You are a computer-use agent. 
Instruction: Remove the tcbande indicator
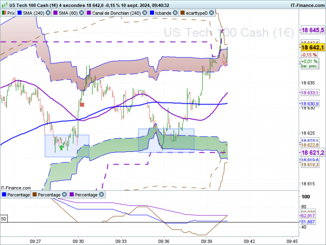point(175,13)
